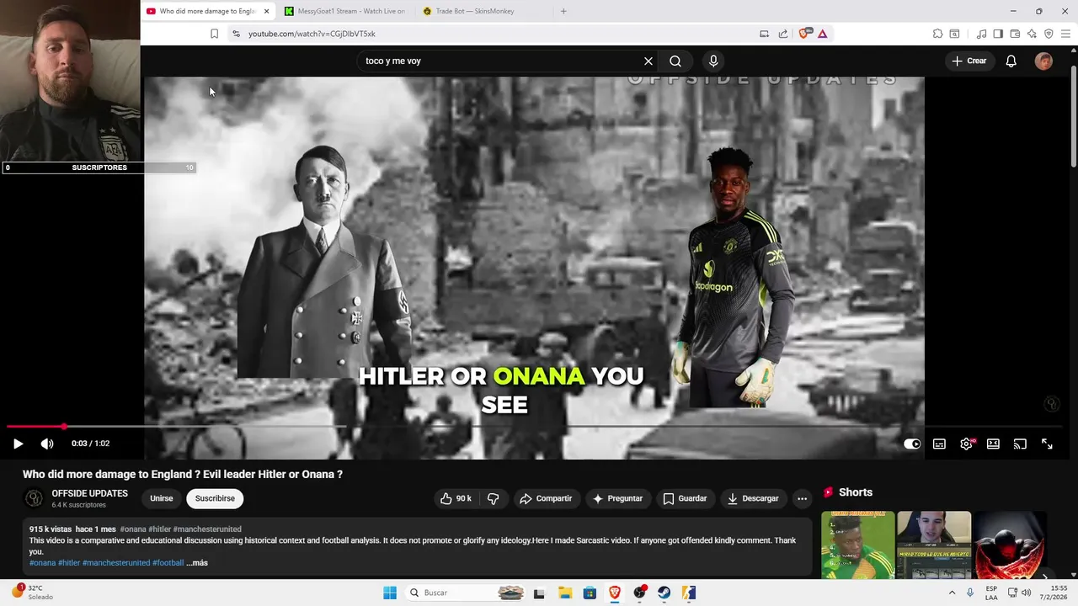Click the page vertical scrollbar

1074,116
